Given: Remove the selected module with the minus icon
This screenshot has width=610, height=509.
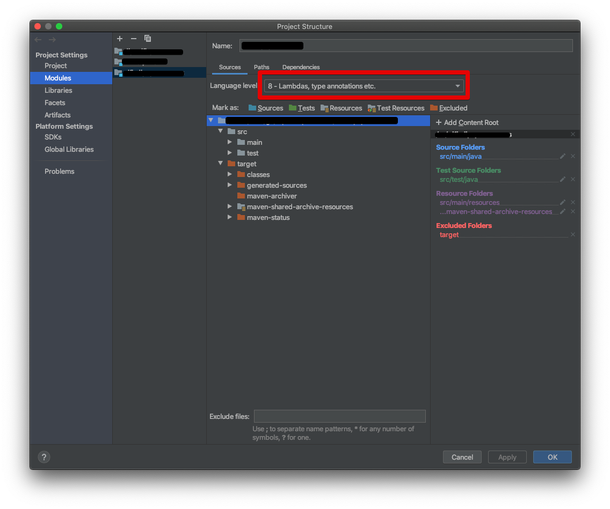Looking at the screenshot, I should coord(133,39).
